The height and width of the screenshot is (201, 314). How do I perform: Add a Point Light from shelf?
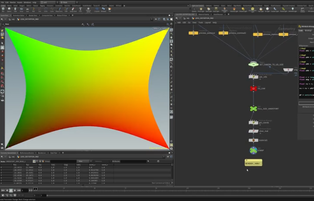[x=201, y=9]
